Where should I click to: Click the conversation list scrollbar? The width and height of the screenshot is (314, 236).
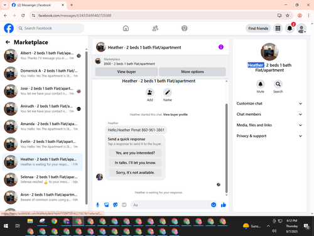point(87,128)
